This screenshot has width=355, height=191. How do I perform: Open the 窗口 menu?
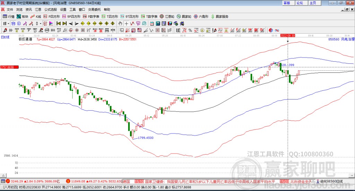click(82, 9)
